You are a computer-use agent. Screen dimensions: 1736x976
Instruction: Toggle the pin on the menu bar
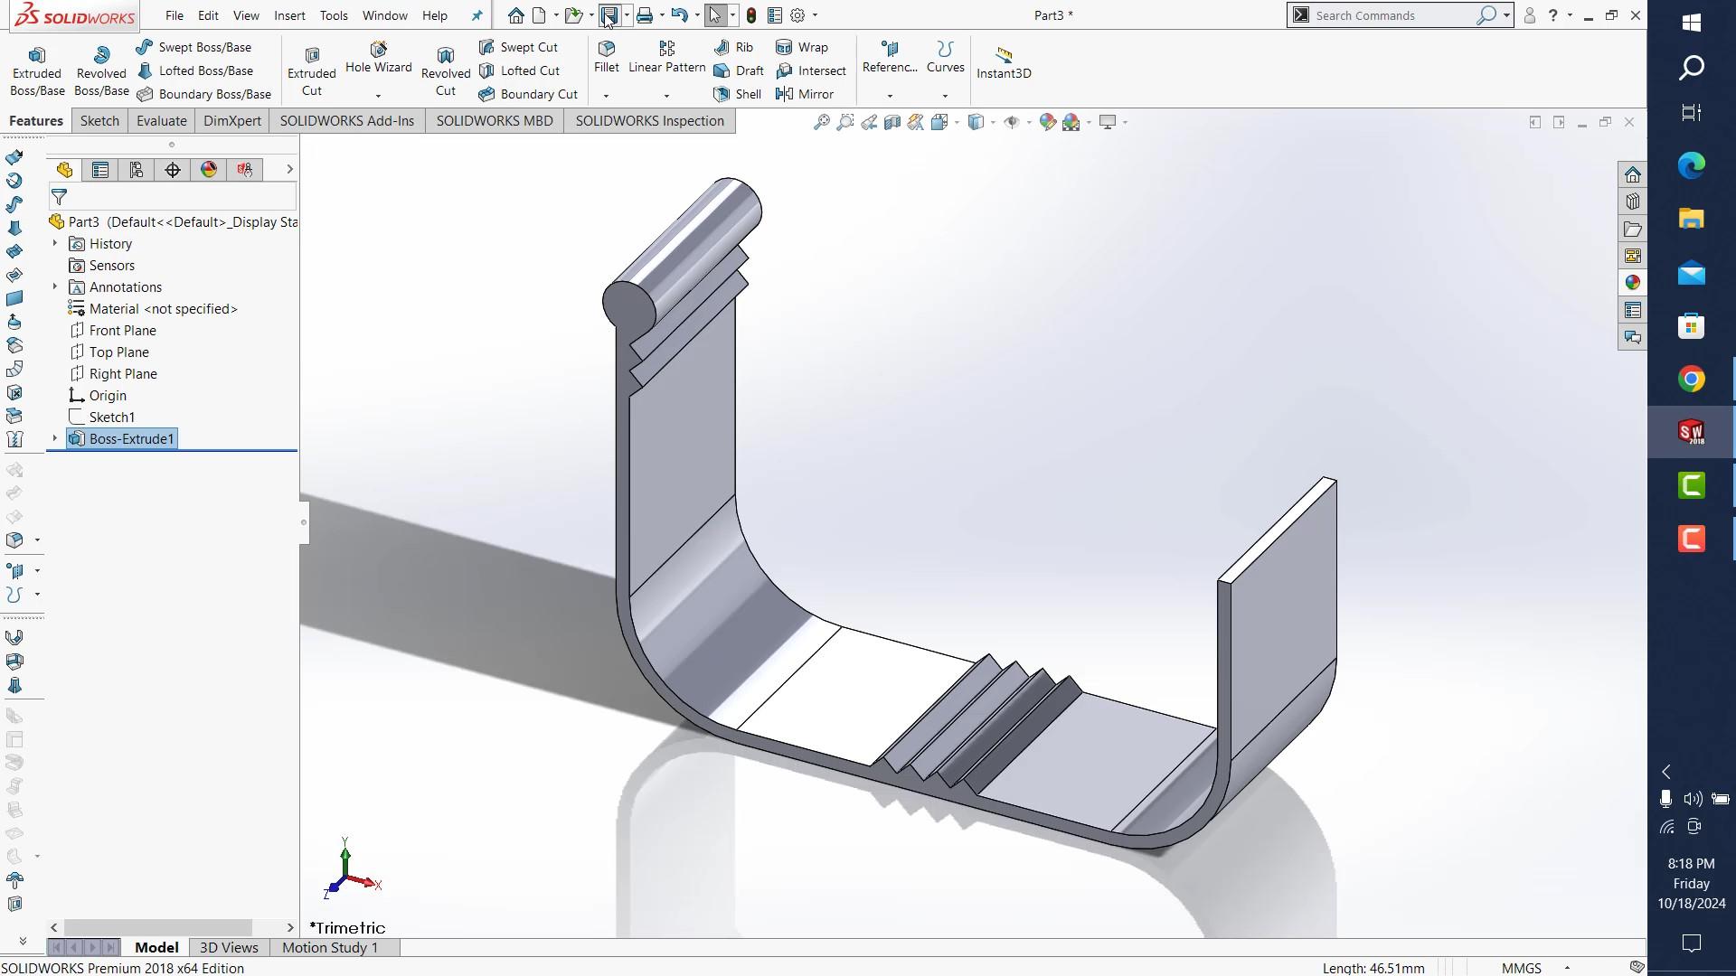[477, 15]
